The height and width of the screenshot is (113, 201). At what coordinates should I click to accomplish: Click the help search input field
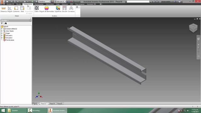138,2
